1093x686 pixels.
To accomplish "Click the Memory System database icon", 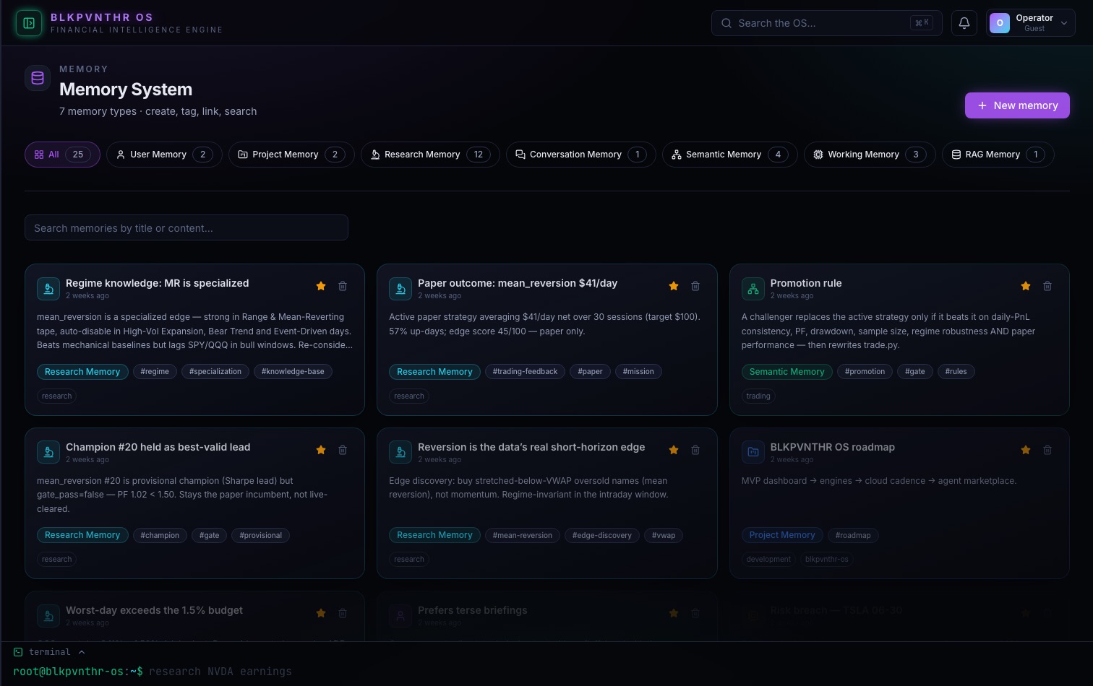I will coord(38,78).
